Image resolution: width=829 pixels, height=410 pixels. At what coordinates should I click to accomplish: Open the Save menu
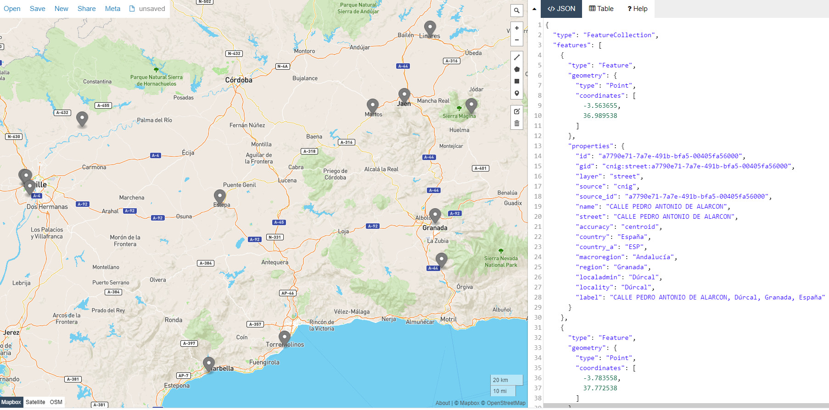[x=37, y=9]
